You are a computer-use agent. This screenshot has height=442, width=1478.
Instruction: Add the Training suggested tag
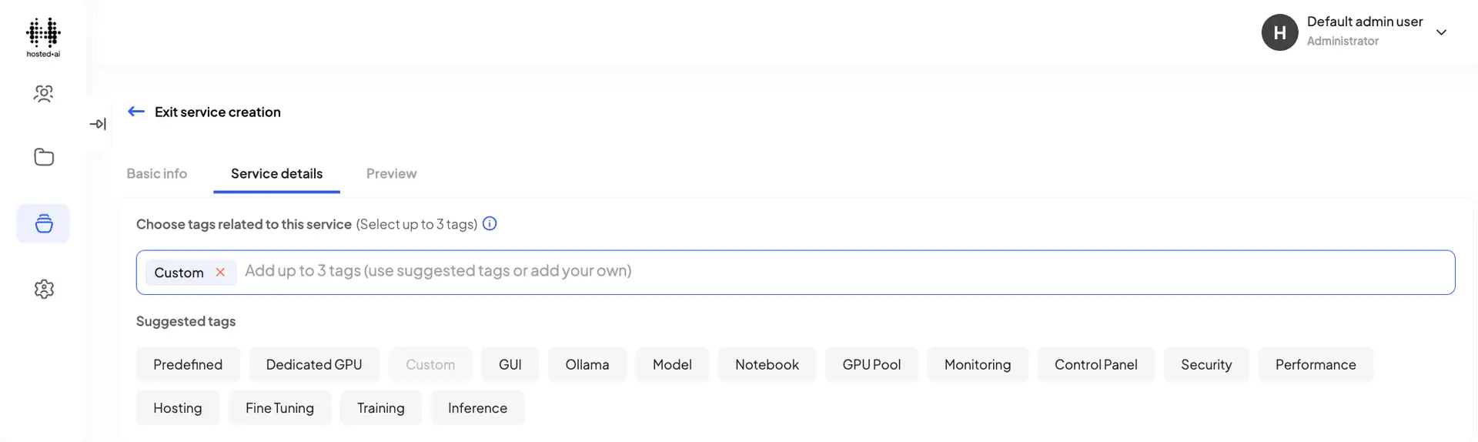(x=381, y=407)
